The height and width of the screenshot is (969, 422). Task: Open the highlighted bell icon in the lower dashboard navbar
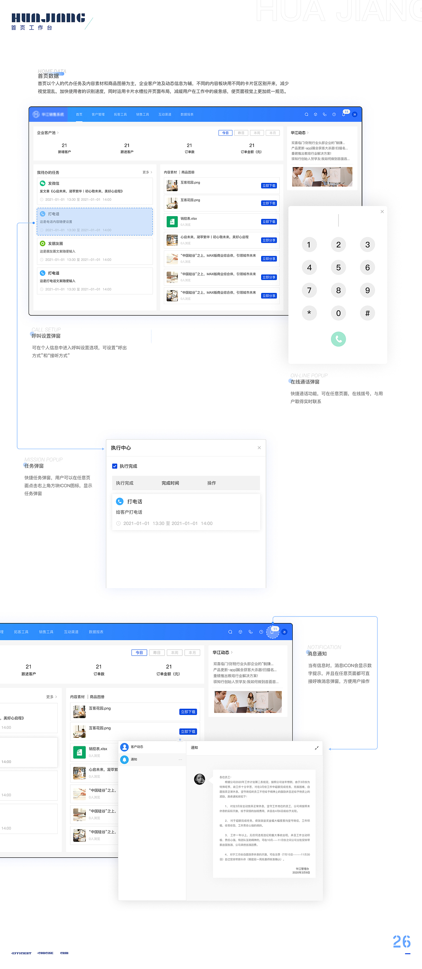272,632
